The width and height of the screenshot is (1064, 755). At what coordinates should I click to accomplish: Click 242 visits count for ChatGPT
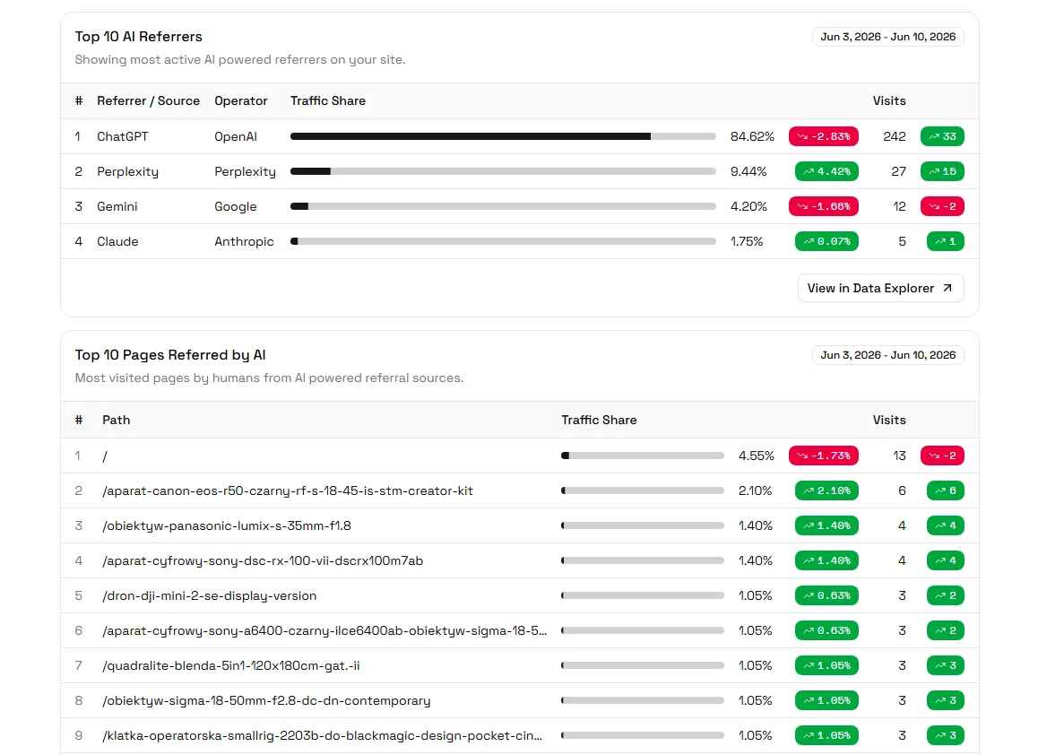(895, 136)
